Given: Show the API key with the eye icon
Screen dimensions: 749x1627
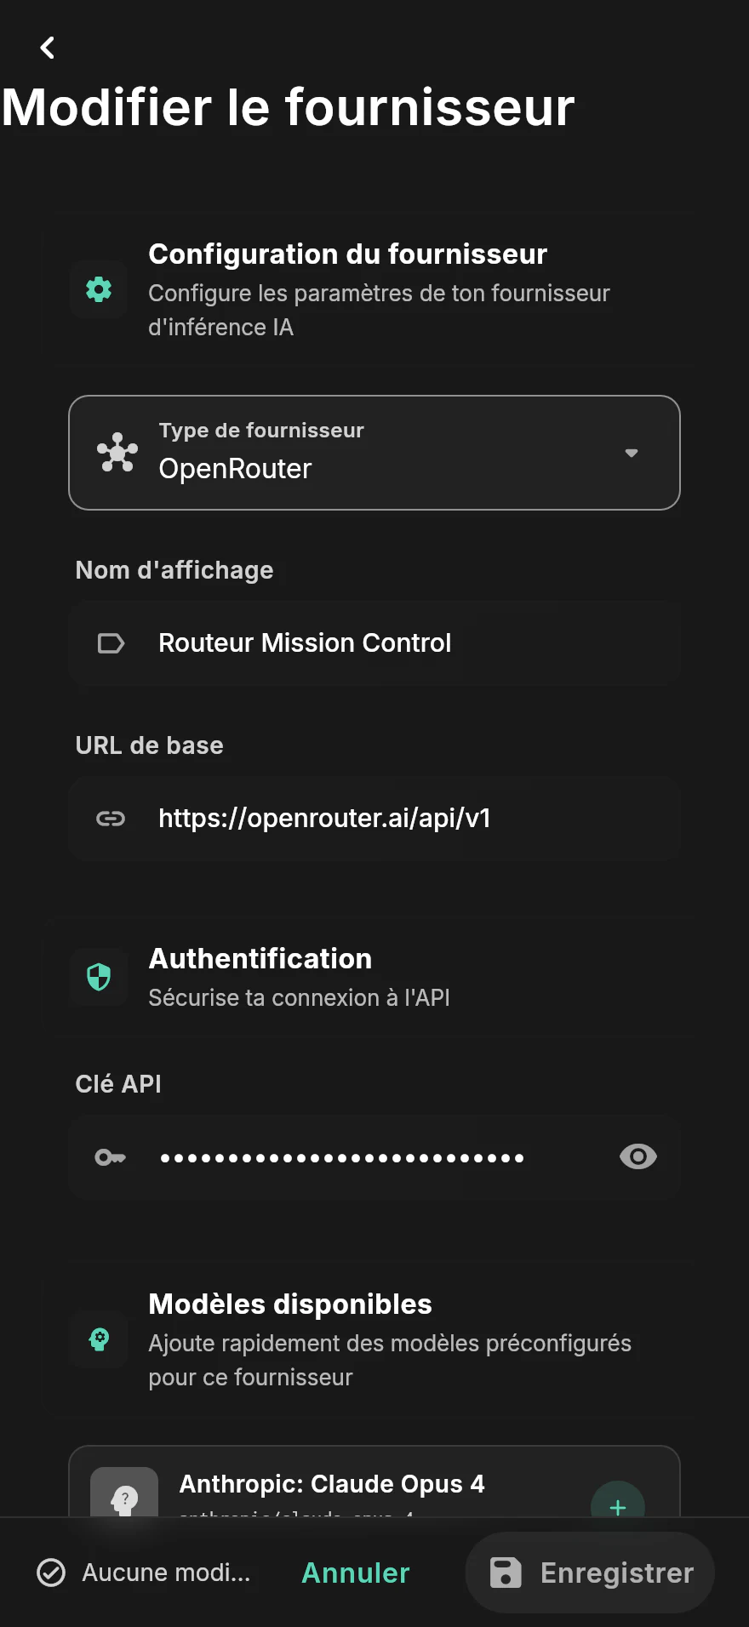Looking at the screenshot, I should 638,1156.
